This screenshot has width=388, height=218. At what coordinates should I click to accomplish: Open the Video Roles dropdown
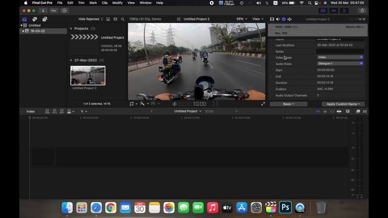point(340,57)
